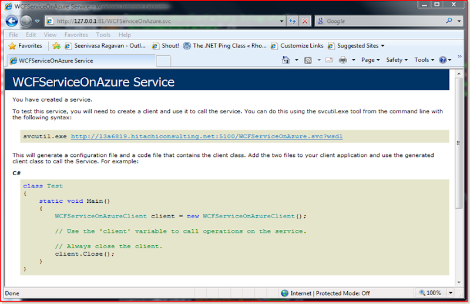Click the Print icon
470x304 pixels.
coord(343,60)
